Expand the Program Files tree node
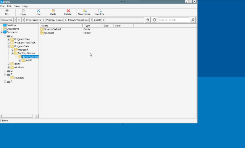This screenshot has height=148, width=245. click(x=9, y=39)
